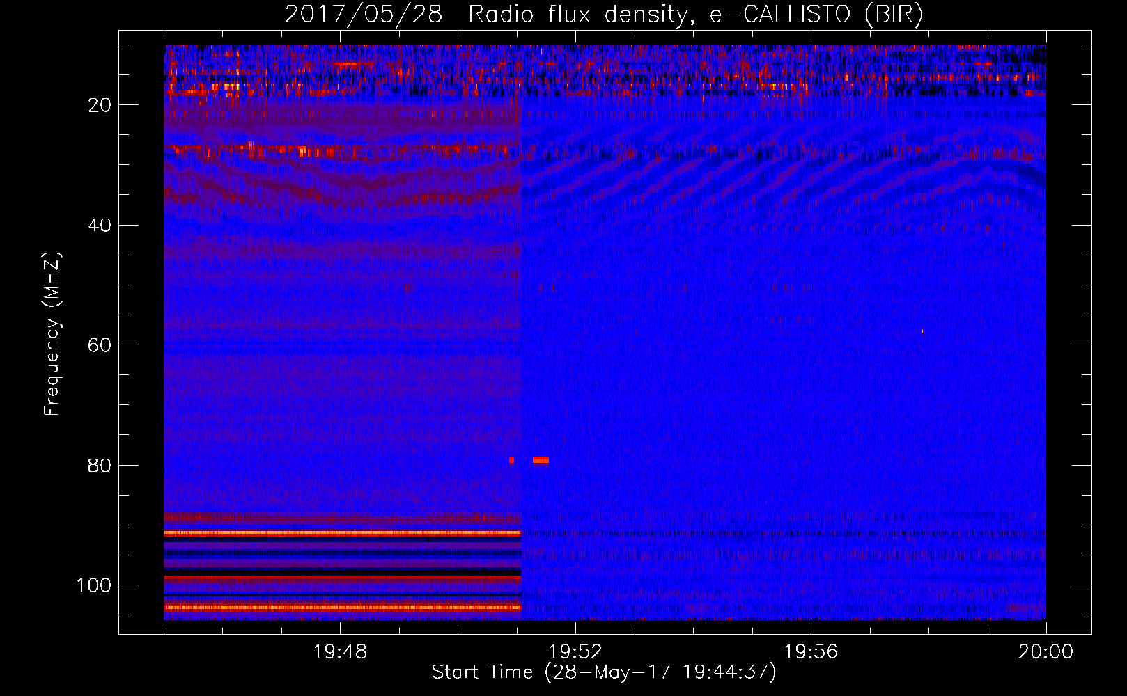Click the "19:56" time axis tick label

pos(811,652)
